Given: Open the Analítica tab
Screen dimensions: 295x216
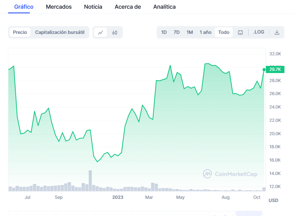Looking at the screenshot, I should pyautogui.click(x=164, y=7).
